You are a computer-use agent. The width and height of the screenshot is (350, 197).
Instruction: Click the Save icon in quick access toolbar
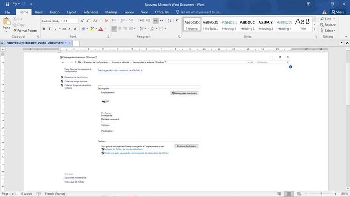(x=7, y=4)
